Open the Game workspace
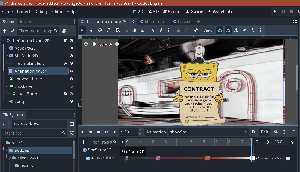Image resolution: width=300 pixels, height=172 pixels. coord(194,12)
